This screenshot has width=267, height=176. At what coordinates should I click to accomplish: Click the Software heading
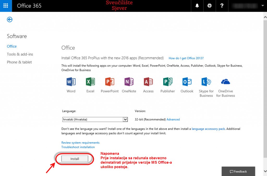[17, 36]
